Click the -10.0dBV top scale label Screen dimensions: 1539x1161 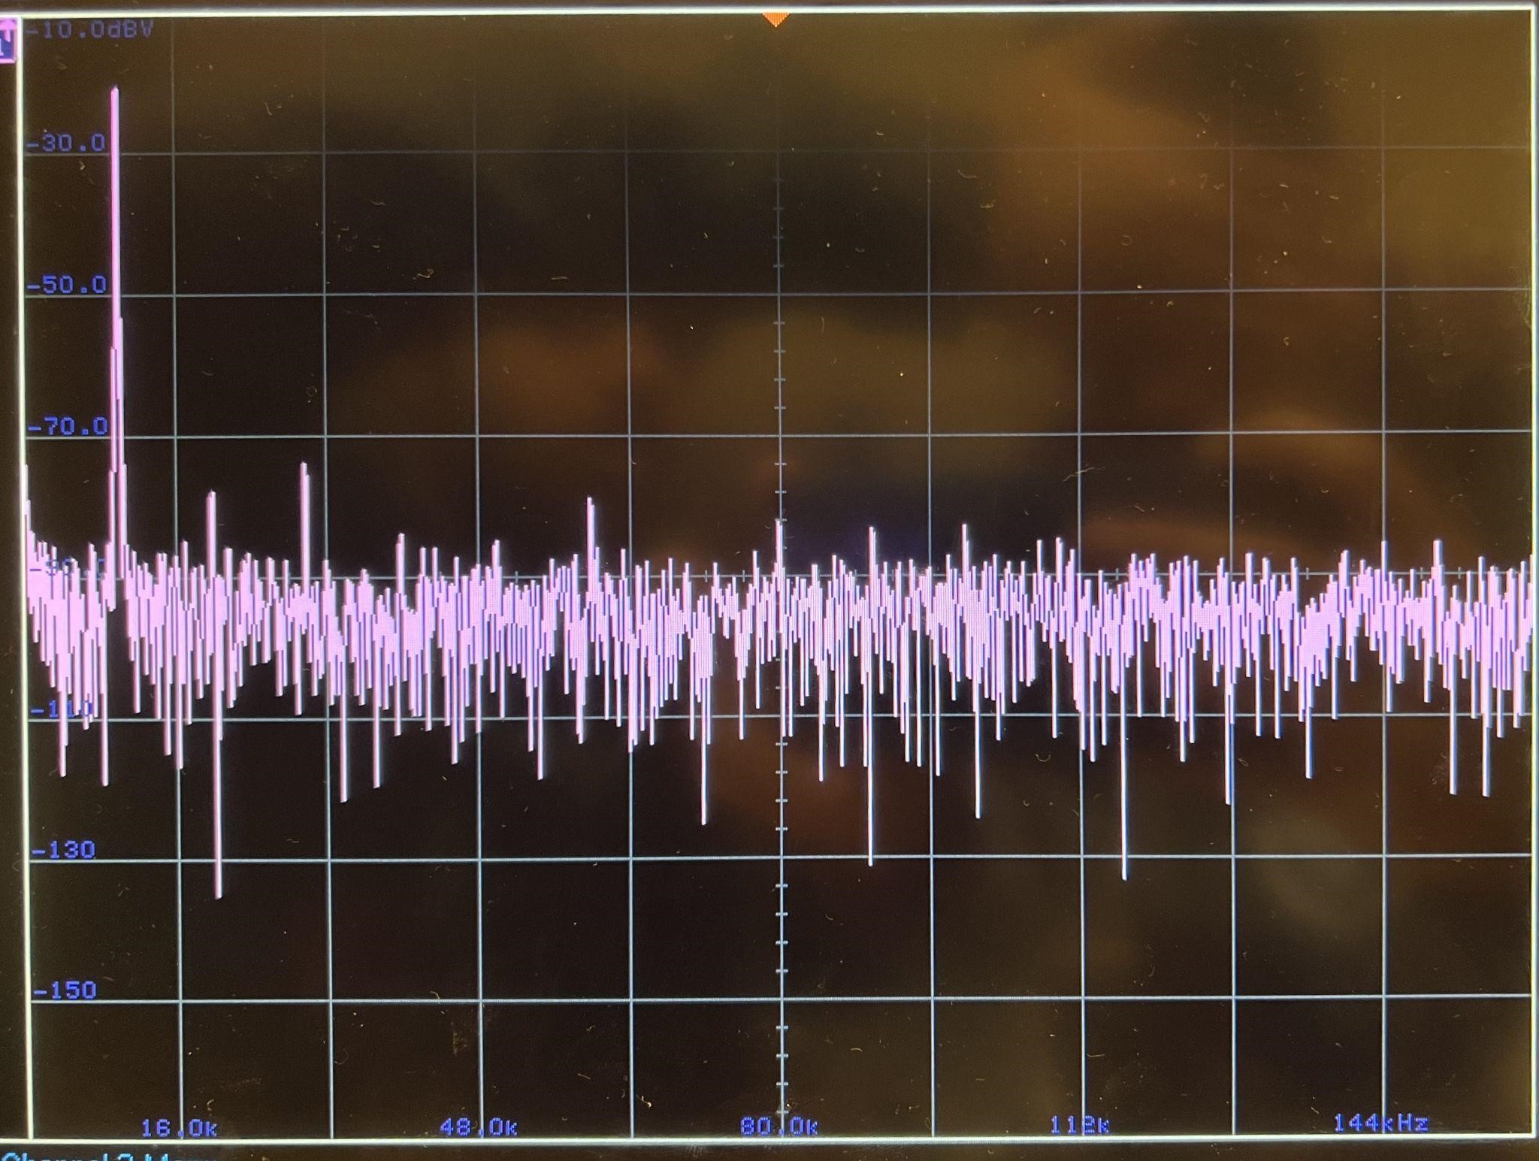tap(89, 30)
